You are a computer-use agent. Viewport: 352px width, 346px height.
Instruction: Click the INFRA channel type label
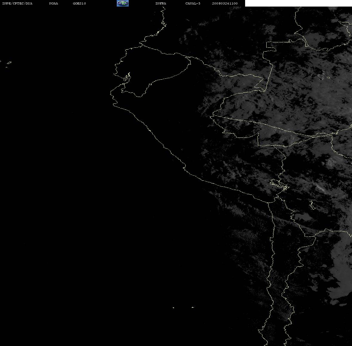point(161,3)
